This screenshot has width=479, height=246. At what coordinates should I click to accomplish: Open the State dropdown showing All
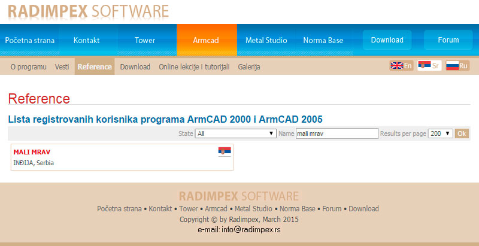(x=236, y=133)
